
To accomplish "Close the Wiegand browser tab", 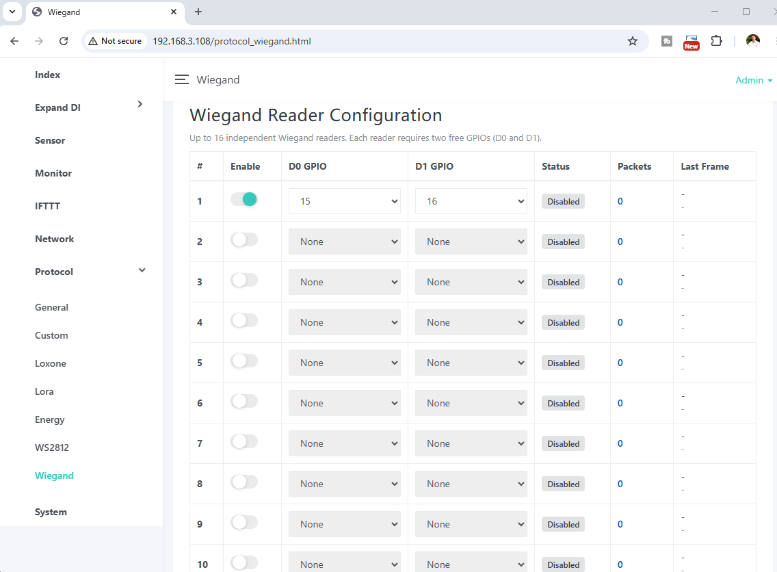I will coord(174,12).
